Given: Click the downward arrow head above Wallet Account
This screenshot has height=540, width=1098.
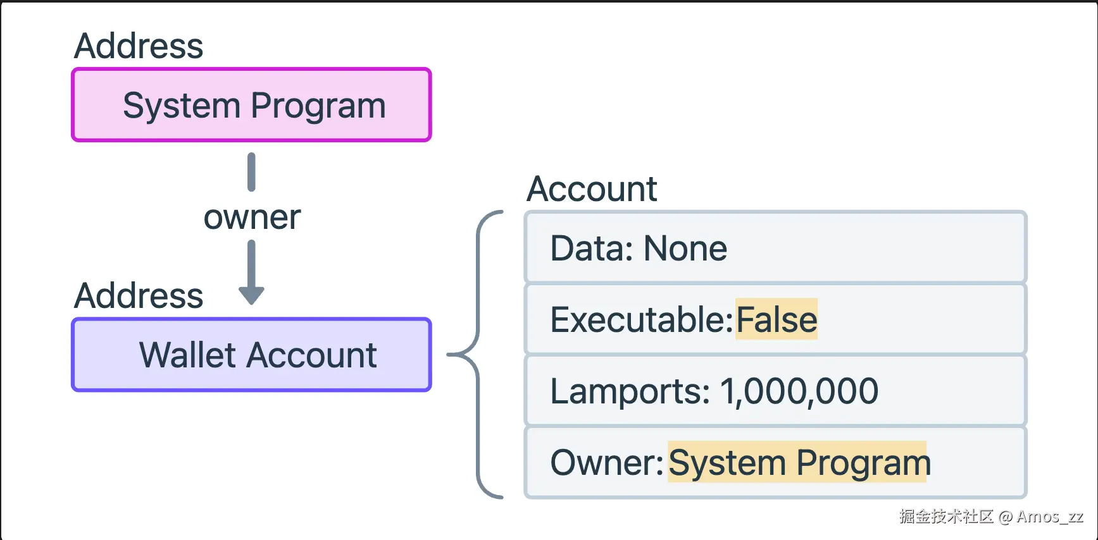Looking at the screenshot, I should [x=251, y=295].
